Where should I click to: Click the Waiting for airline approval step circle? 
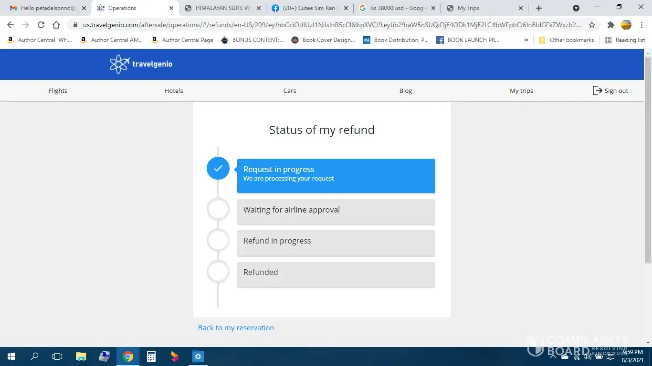click(x=218, y=209)
